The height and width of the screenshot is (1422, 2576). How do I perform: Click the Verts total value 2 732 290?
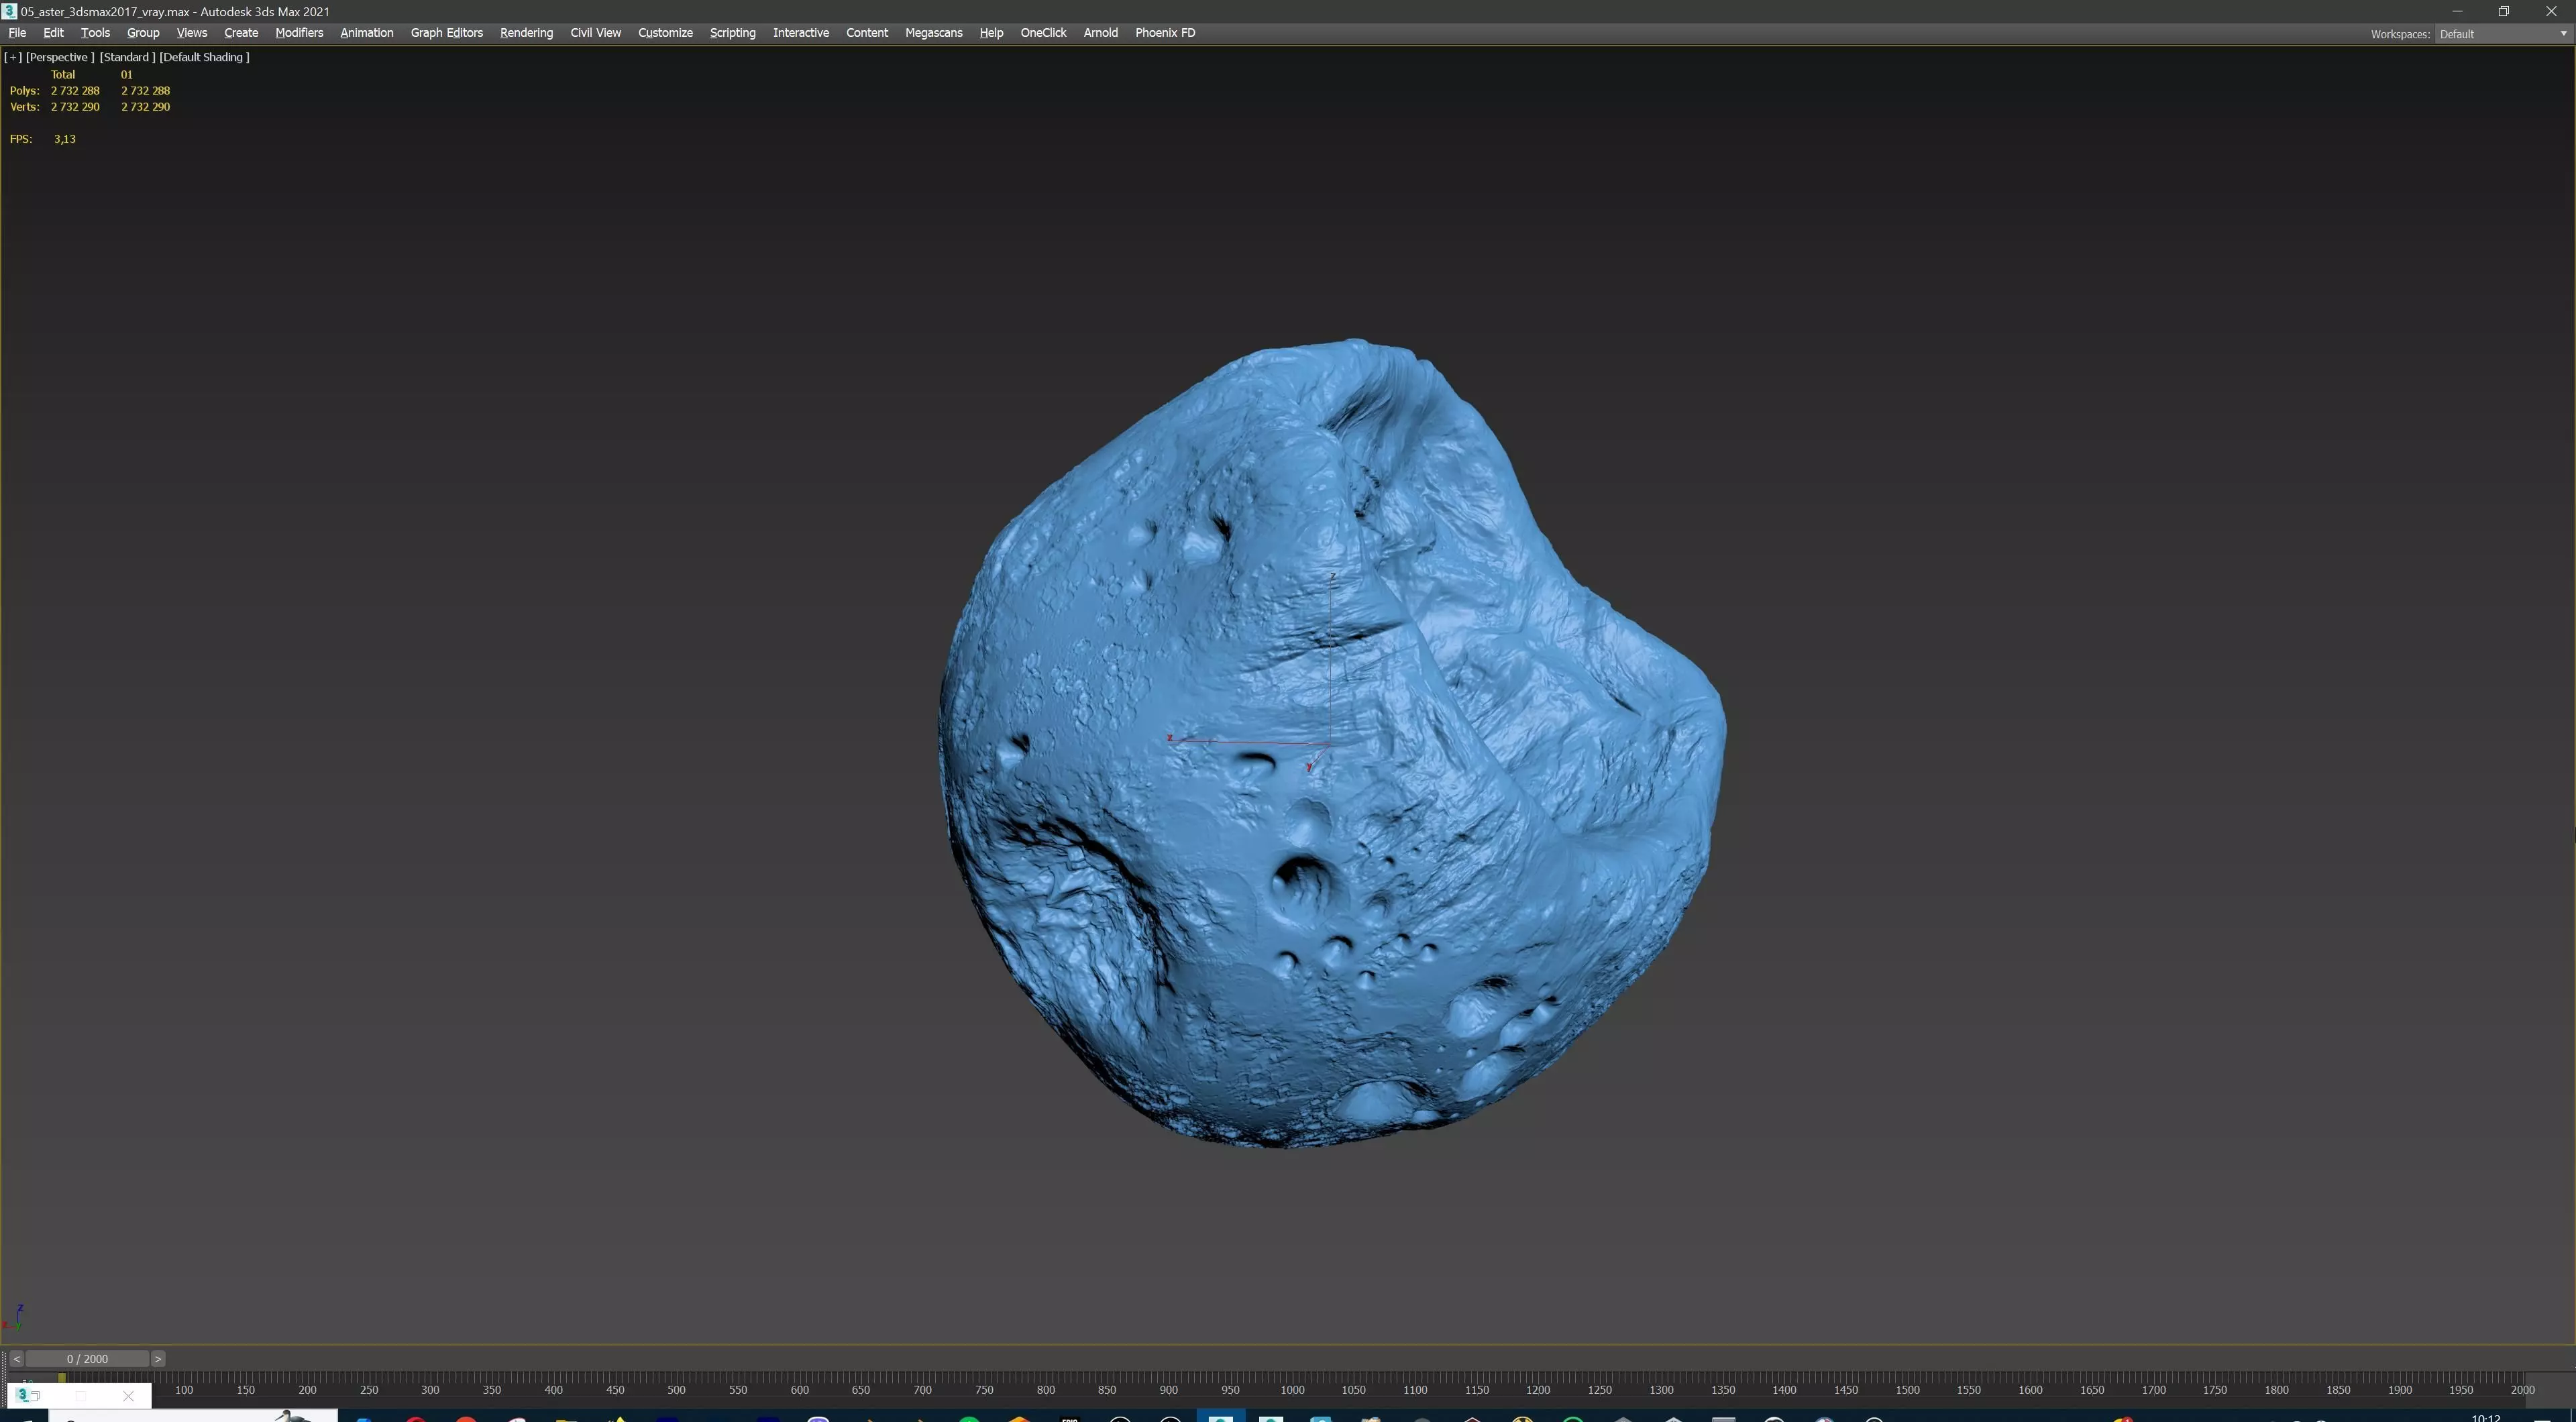tap(75, 107)
